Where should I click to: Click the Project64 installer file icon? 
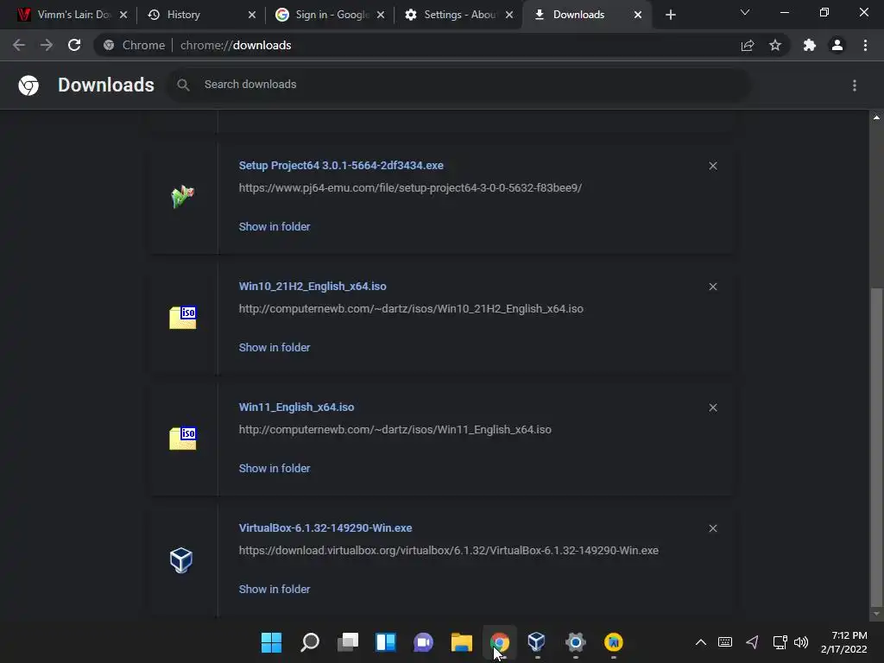(x=182, y=197)
